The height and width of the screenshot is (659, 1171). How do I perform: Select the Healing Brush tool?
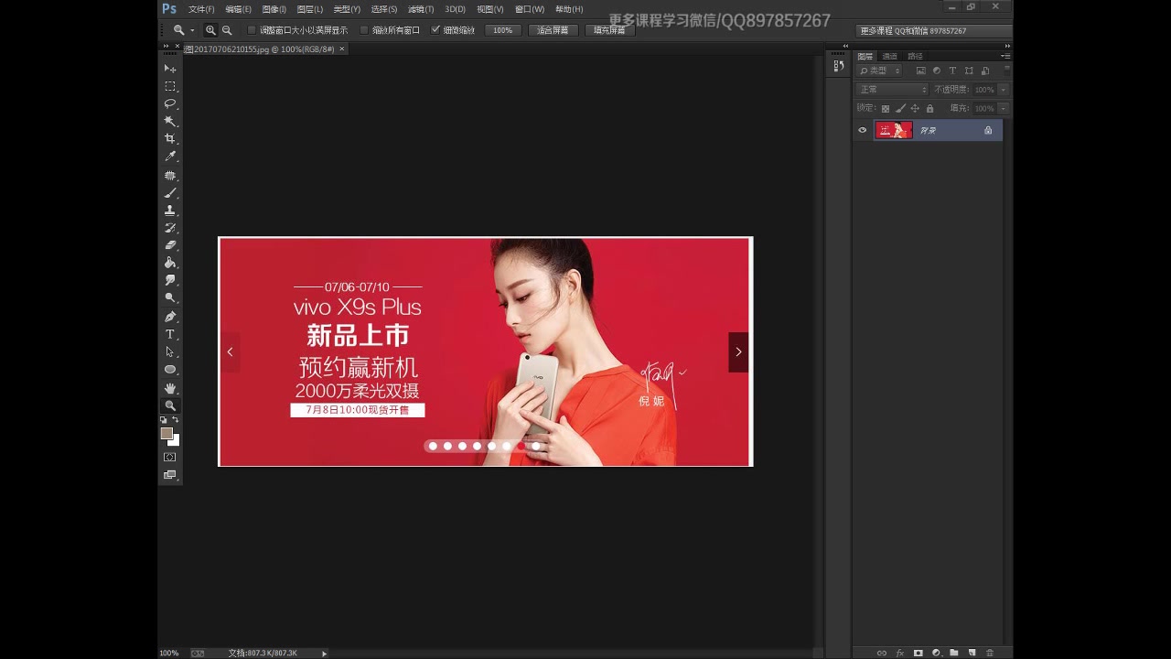pos(170,175)
